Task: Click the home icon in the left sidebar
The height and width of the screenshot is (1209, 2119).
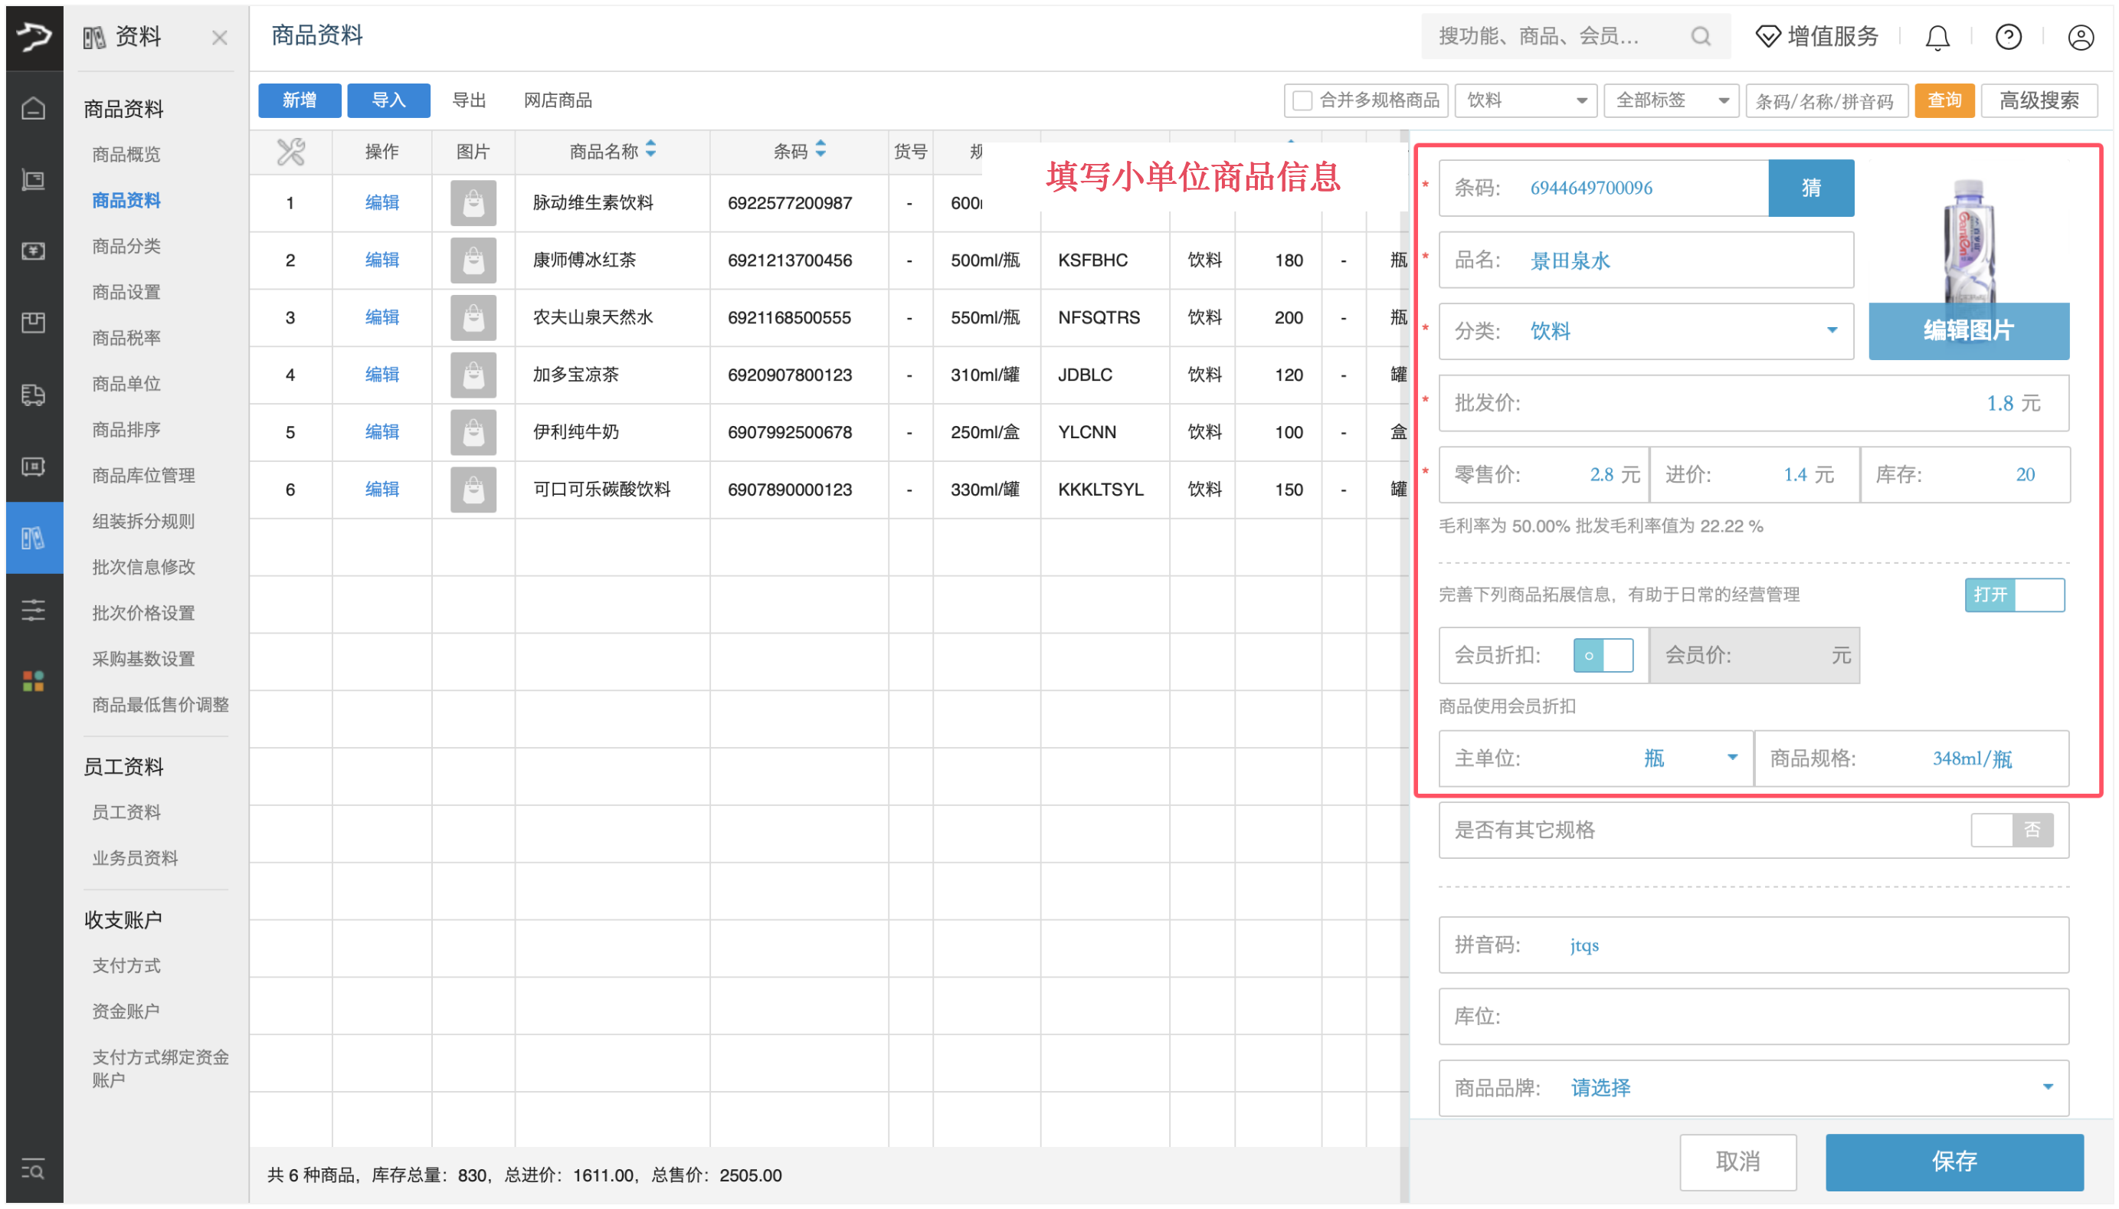Action: click(33, 108)
